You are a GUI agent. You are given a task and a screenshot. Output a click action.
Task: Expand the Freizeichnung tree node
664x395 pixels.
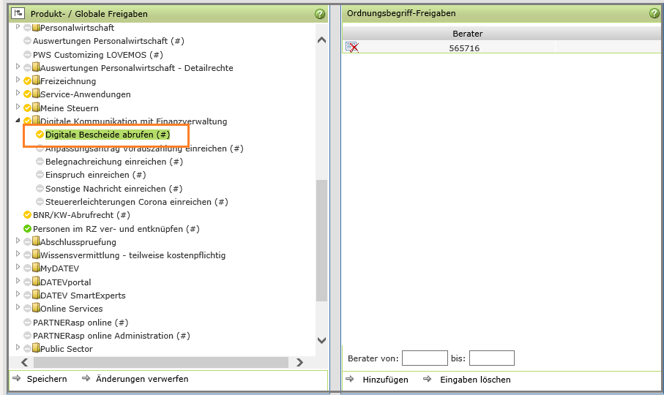pos(18,80)
